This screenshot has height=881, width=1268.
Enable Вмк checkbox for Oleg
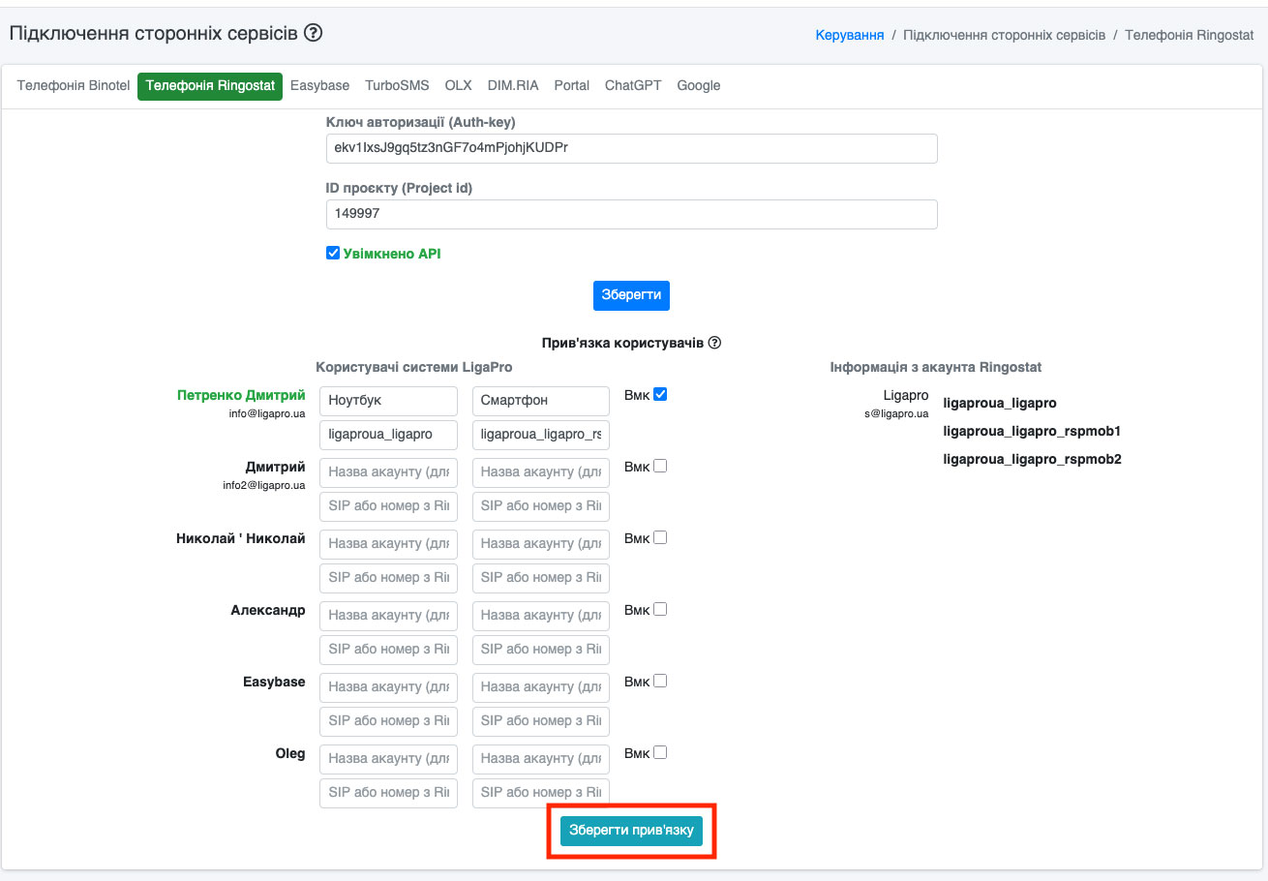pyautogui.click(x=660, y=752)
